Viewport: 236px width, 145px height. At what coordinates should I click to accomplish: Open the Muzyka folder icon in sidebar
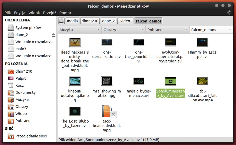pyautogui.click(x=11, y=100)
